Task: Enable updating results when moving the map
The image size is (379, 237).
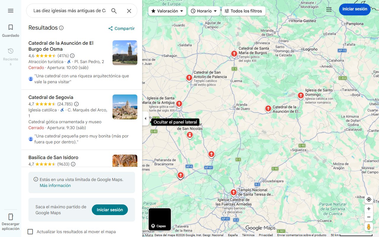Action: tap(30, 232)
